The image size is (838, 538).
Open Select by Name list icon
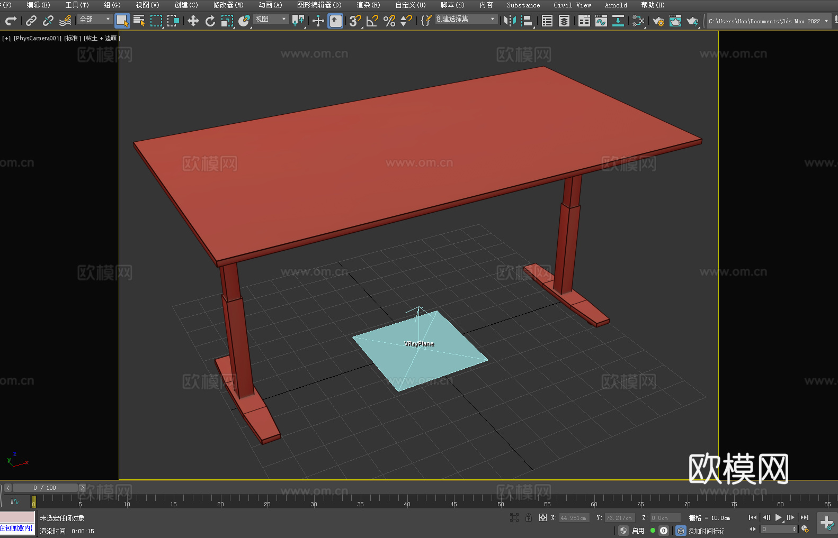click(139, 21)
